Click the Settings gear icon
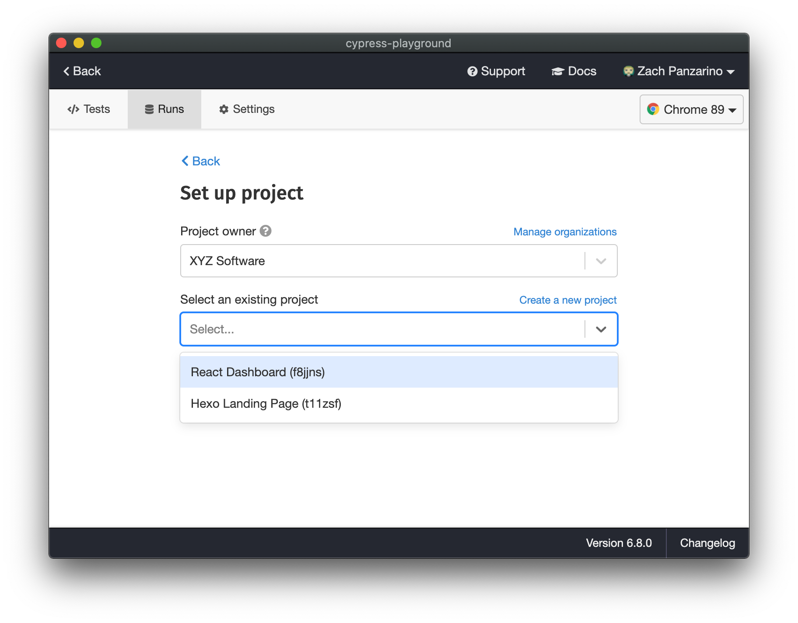Screen dimensions: 798x623 click(224, 109)
